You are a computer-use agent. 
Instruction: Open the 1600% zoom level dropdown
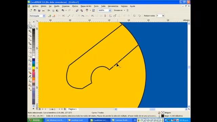click(110, 11)
